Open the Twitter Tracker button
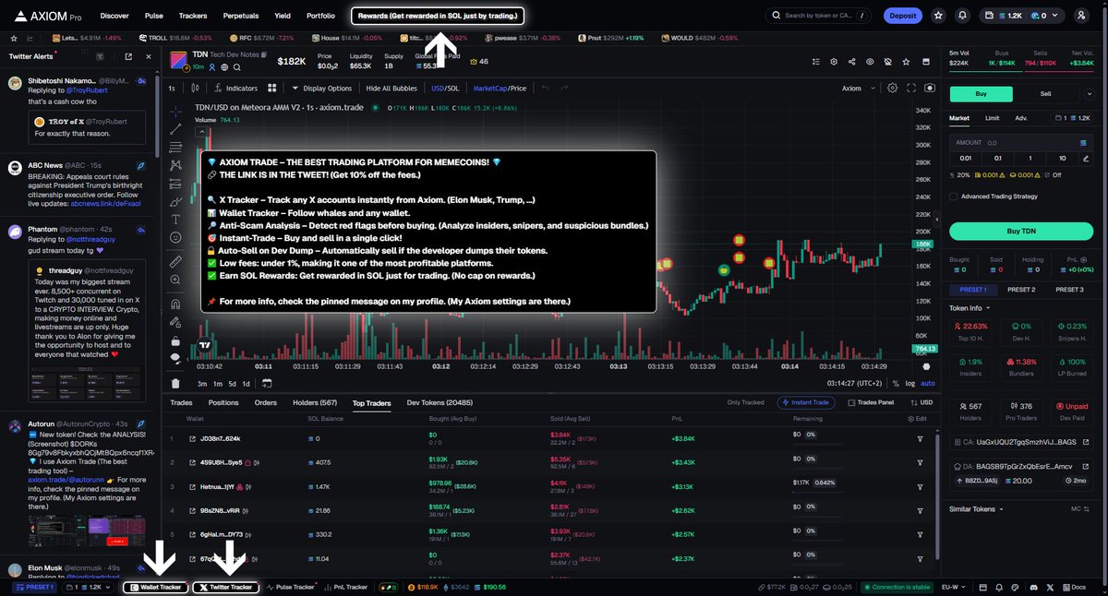The height and width of the screenshot is (596, 1108). [x=226, y=587]
